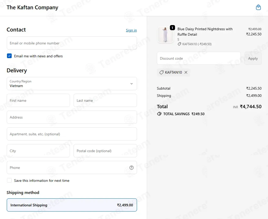Click the First name input field
The image size is (268, 219).
coord(38,100)
